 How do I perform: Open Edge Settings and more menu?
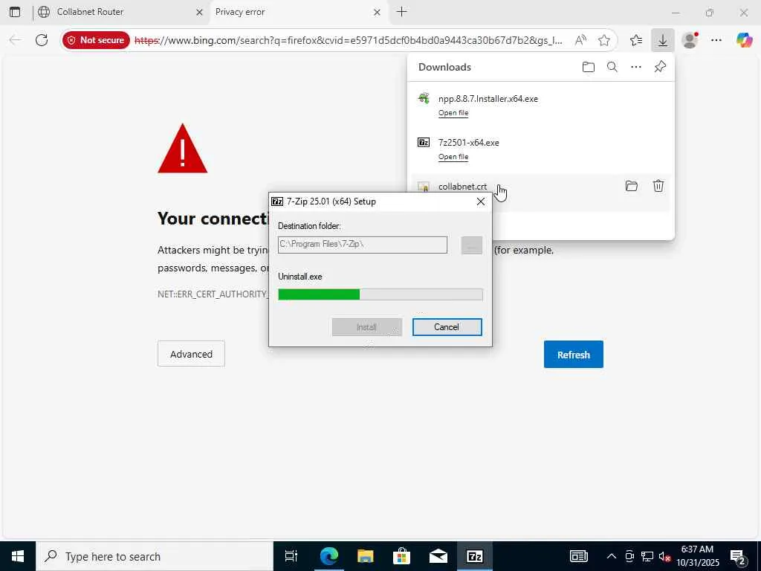pos(716,40)
